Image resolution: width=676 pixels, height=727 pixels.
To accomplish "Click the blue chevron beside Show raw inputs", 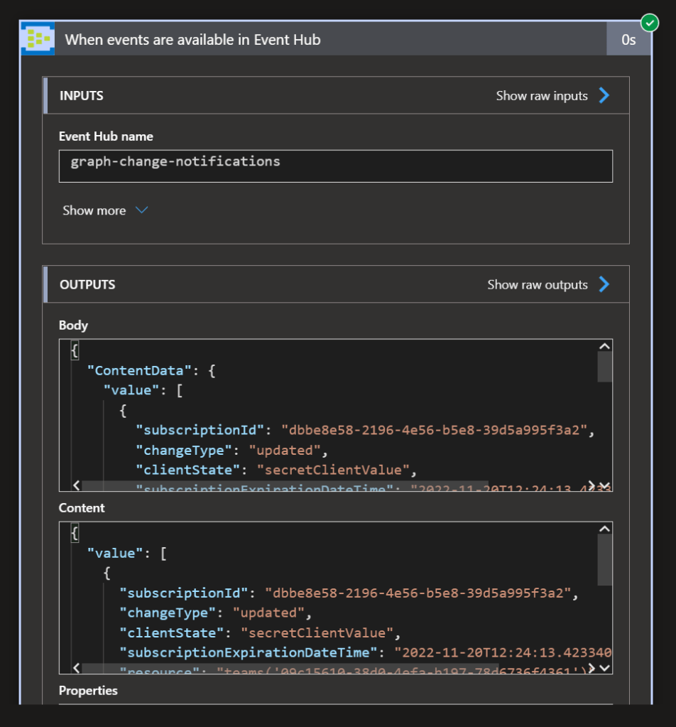I will tap(604, 96).
